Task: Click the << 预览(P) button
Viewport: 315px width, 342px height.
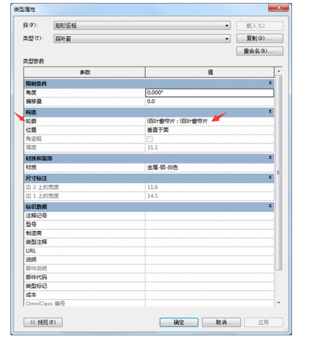Action: [x=43, y=322]
